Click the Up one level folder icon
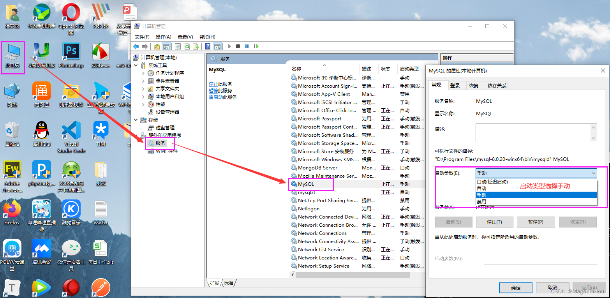The width and height of the screenshot is (610, 298). click(x=157, y=46)
